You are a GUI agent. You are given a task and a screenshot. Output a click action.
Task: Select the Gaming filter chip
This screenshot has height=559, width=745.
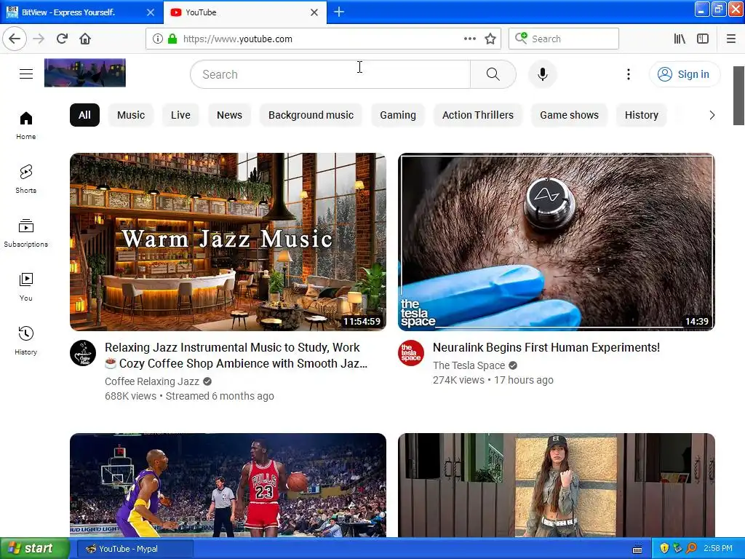[x=398, y=115]
